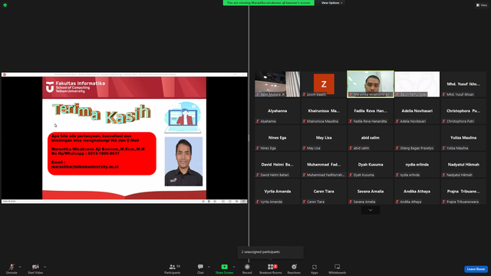Viewport: 491px width, 276px height.
Task: Select Caren Tiara participant tile
Action: click(324, 192)
